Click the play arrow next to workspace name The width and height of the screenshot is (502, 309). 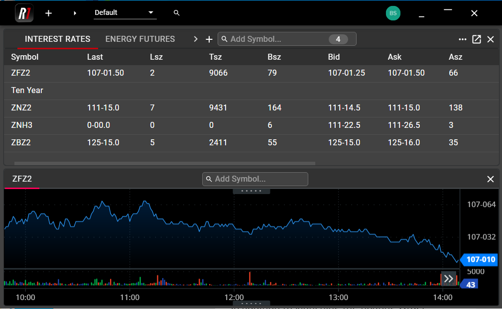[x=75, y=13]
